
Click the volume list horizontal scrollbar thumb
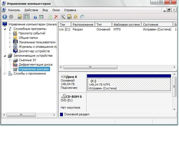(x=90, y=67)
